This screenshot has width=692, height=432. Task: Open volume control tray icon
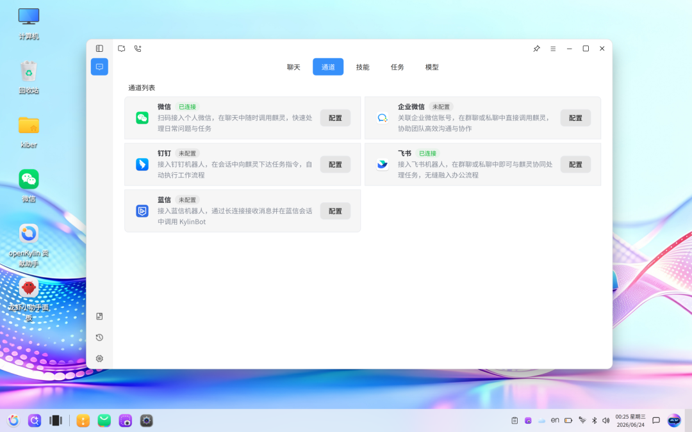point(606,420)
